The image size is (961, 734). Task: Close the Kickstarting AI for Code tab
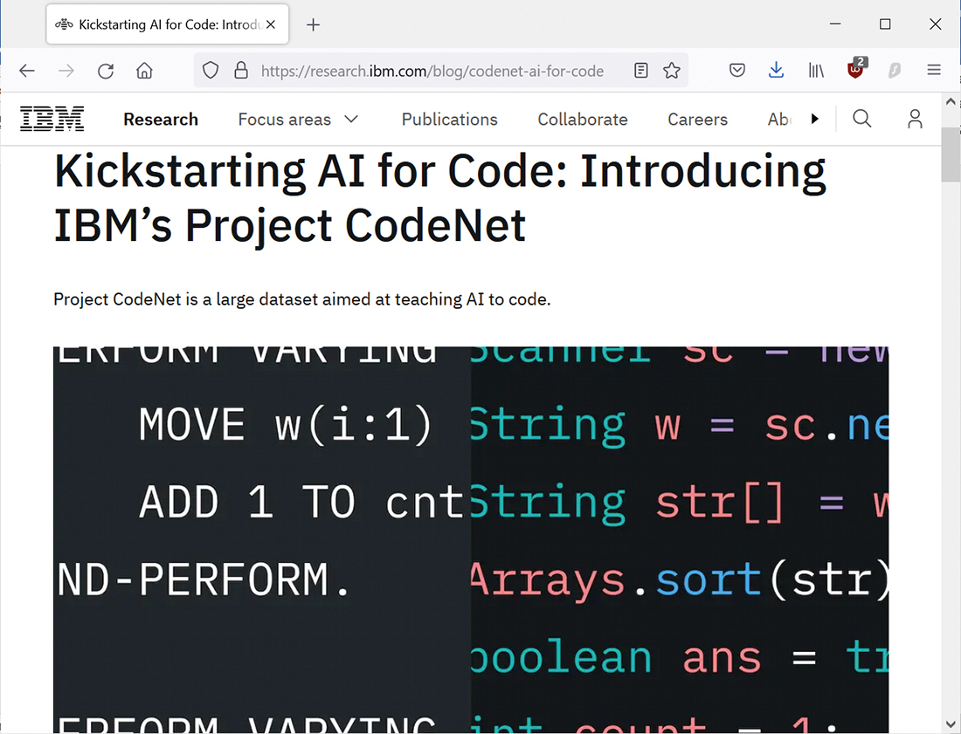pyautogui.click(x=271, y=24)
